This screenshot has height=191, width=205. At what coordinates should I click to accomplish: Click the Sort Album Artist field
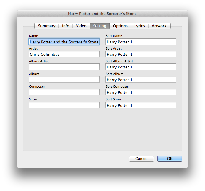(x=141, y=67)
